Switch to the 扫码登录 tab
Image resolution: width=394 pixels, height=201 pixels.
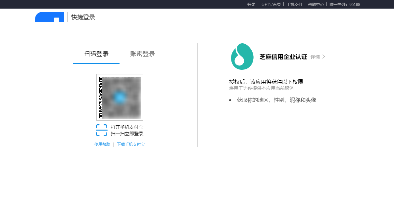(96, 54)
